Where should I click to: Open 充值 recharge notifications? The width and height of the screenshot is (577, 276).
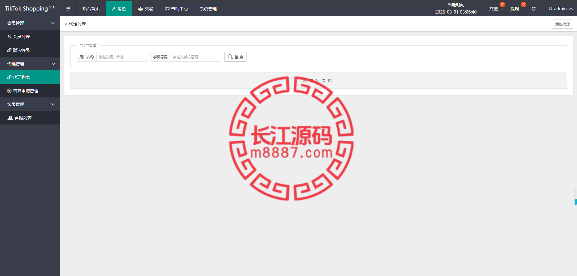(x=494, y=9)
